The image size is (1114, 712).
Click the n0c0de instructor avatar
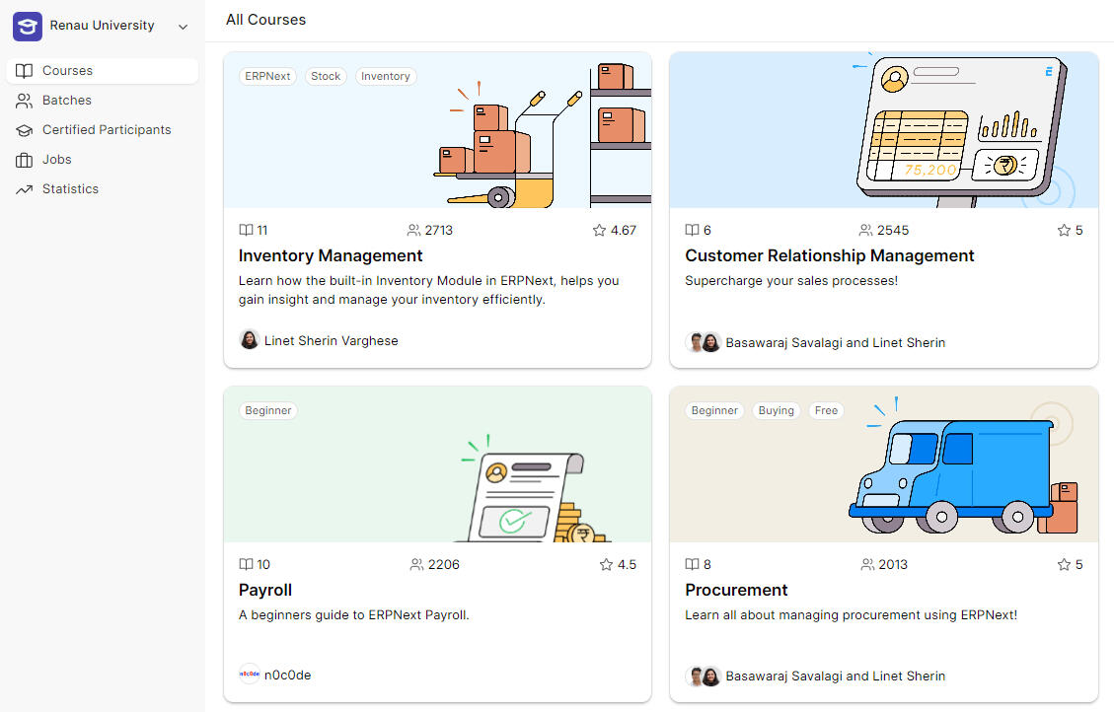[x=250, y=675]
